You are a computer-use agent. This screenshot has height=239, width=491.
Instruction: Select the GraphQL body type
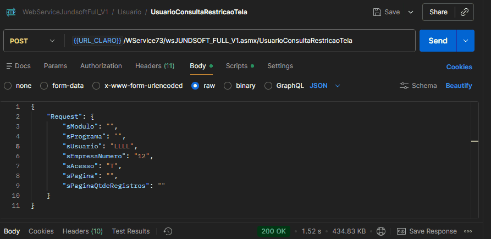pyautogui.click(x=268, y=86)
